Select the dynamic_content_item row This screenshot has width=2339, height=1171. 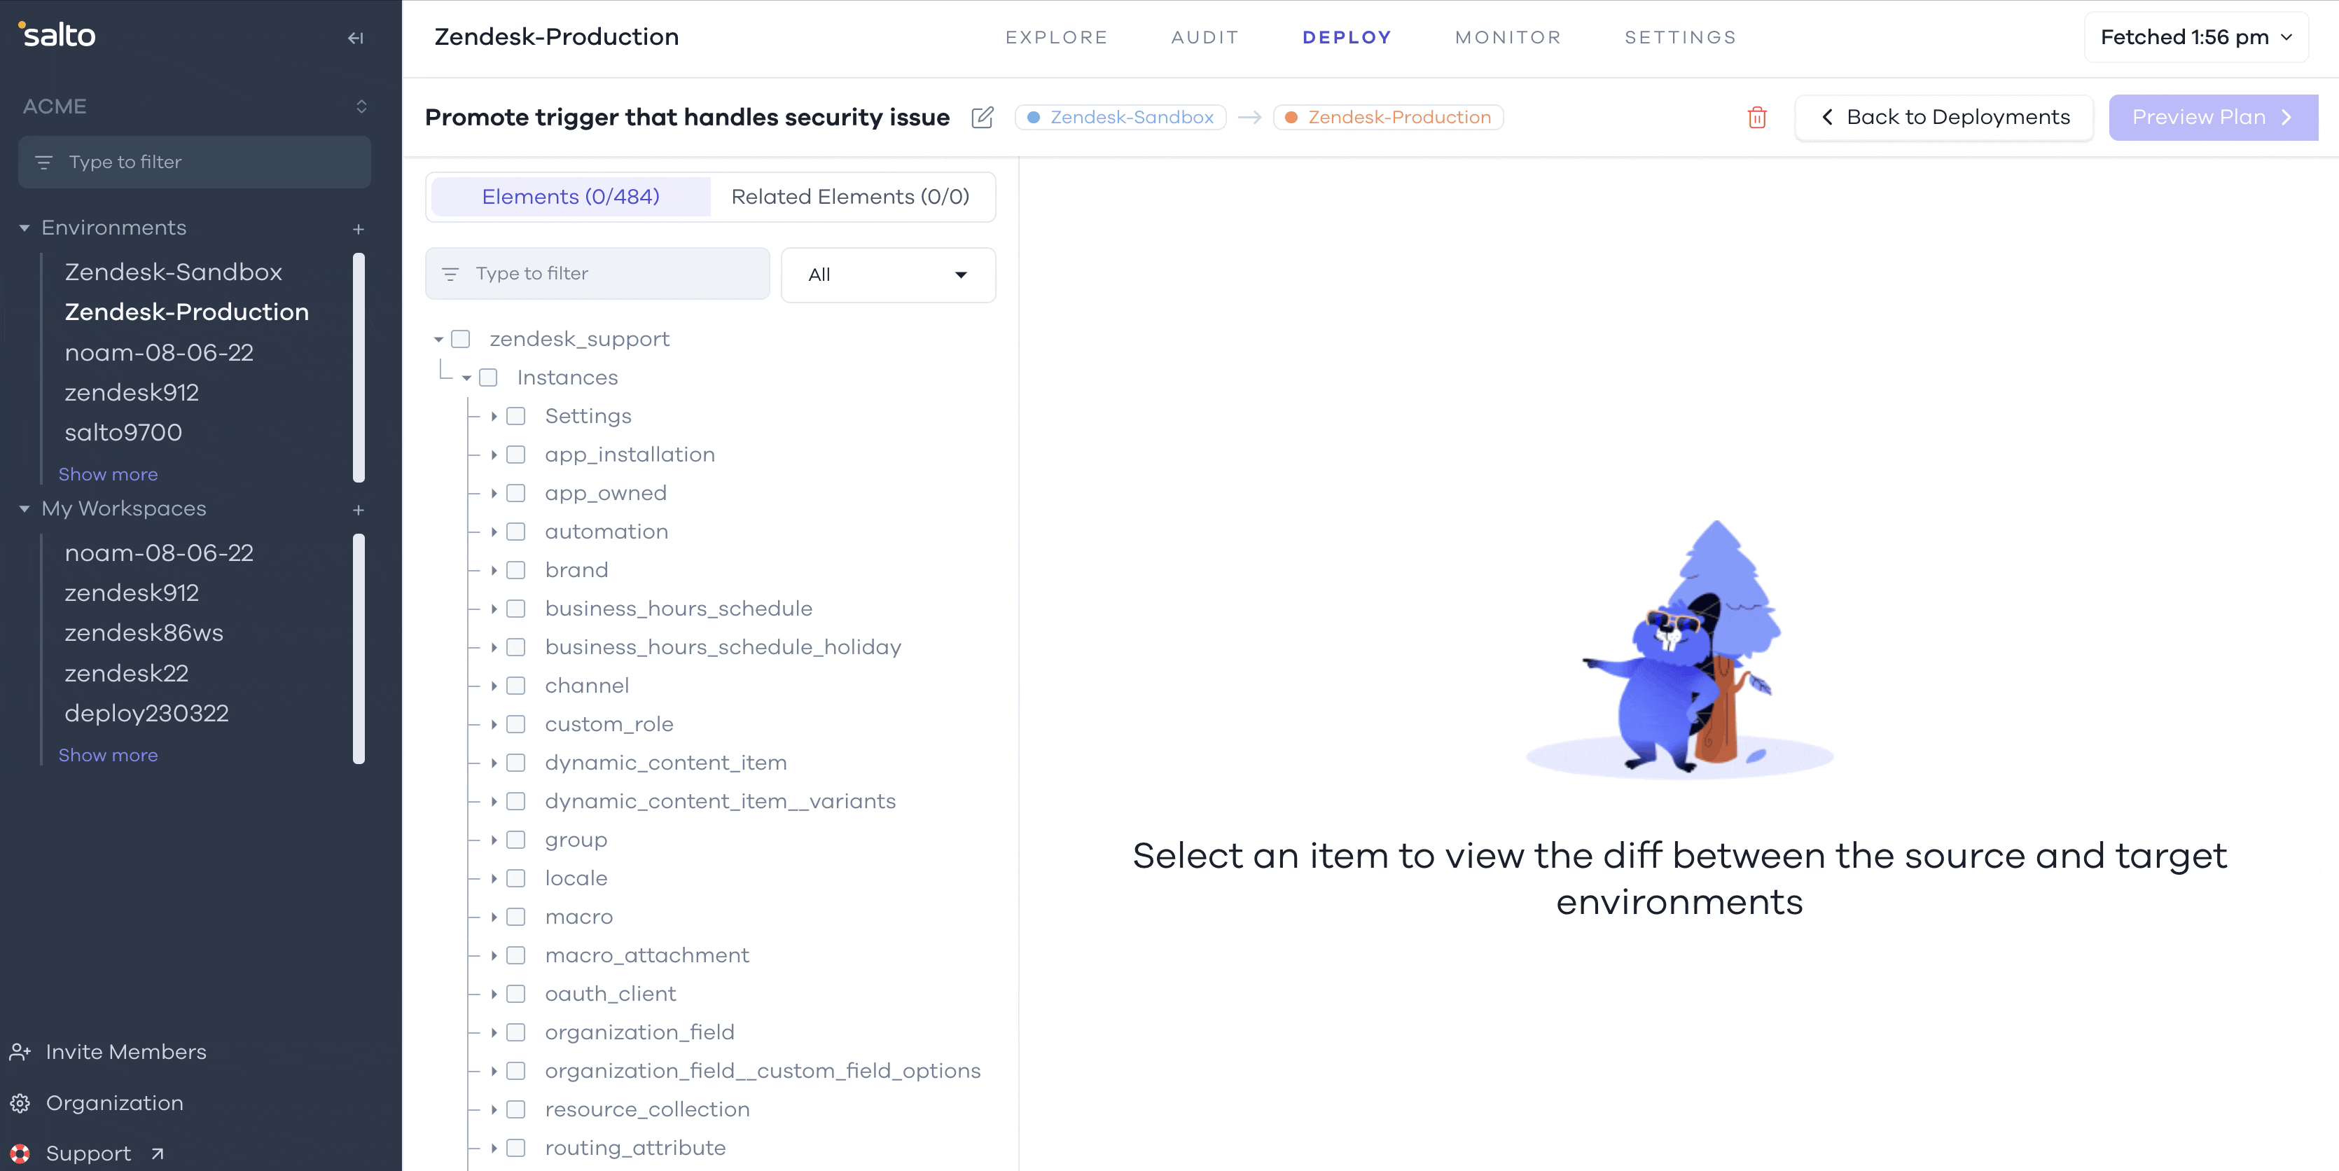665,763
